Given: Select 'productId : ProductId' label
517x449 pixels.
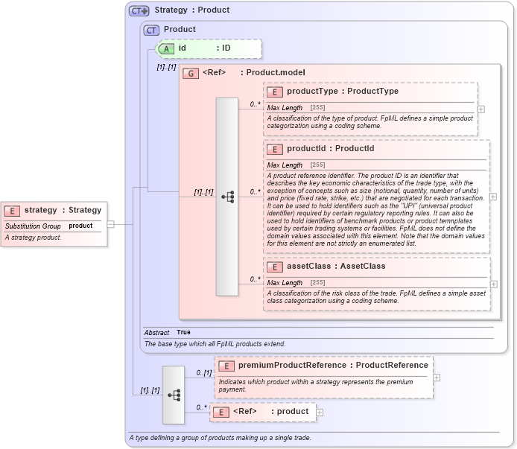Looking at the screenshot, I should tap(330, 149).
